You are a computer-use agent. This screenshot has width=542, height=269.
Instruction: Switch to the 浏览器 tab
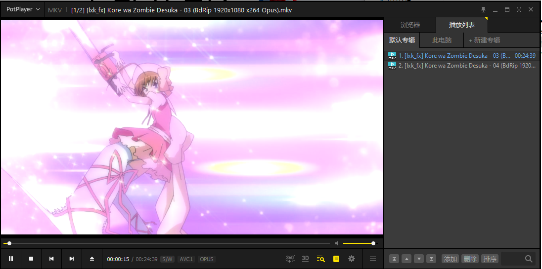pyautogui.click(x=410, y=25)
